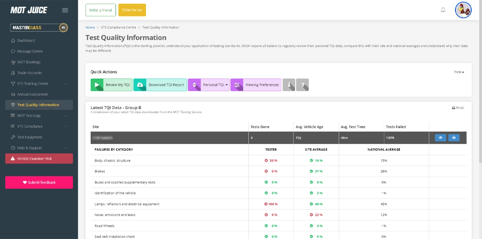
Task: Click the VTS Training Centre trophy icon
Action: [x=13, y=83]
